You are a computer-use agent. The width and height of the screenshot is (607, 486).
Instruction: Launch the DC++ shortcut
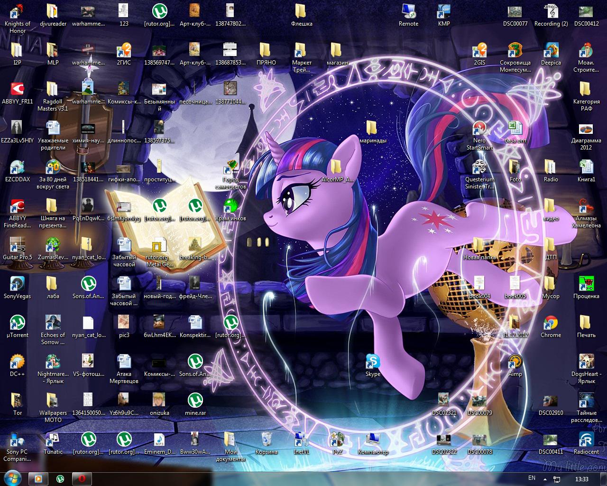click(x=18, y=365)
